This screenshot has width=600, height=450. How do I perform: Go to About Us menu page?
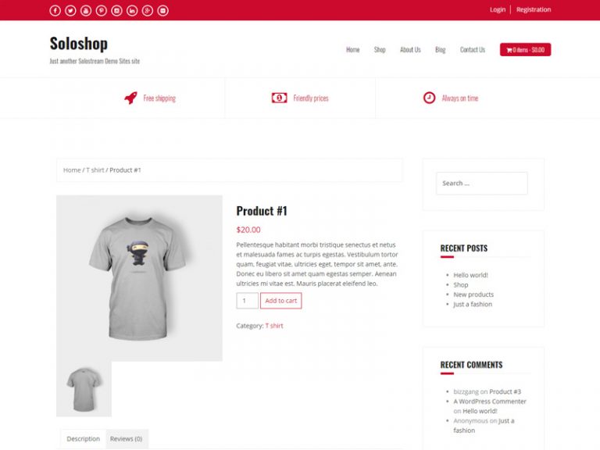(x=410, y=50)
